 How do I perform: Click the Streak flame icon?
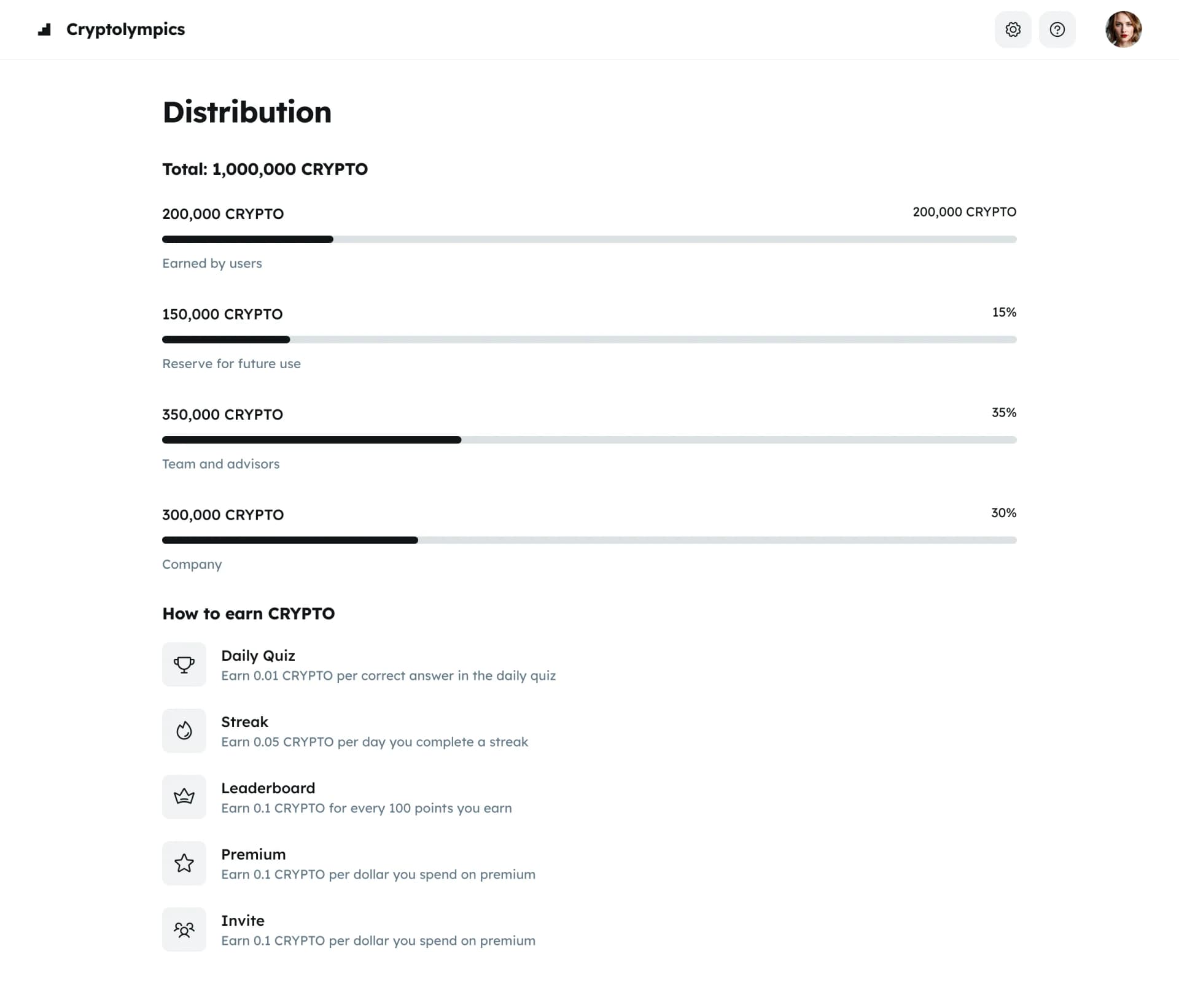[184, 731]
